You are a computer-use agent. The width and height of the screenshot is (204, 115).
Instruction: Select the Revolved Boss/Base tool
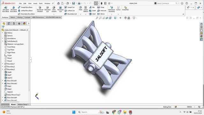(x=13, y=9)
